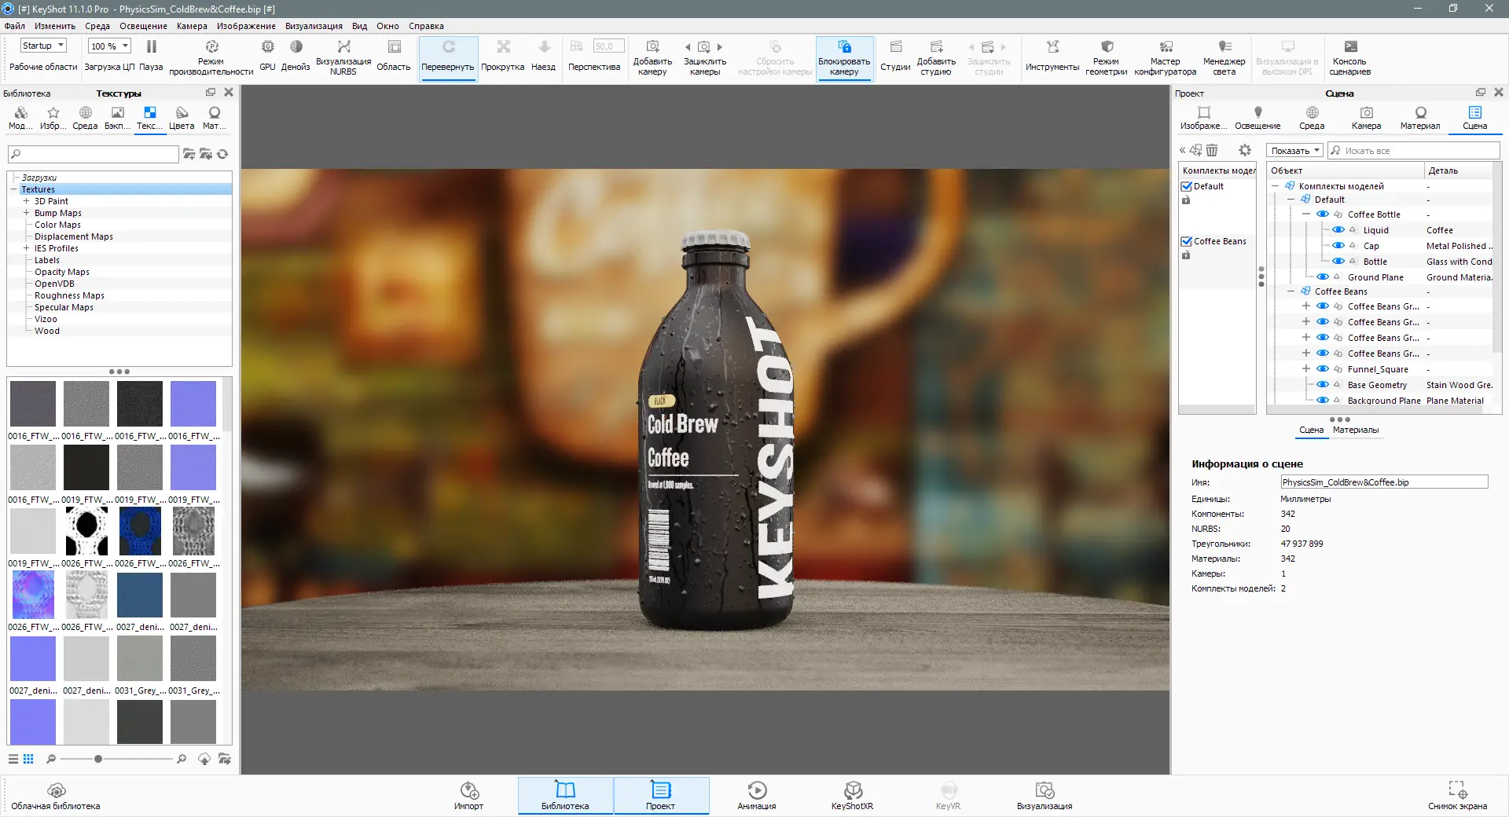Open the Scripting Console
This screenshot has height=817, width=1509.
click(1350, 58)
